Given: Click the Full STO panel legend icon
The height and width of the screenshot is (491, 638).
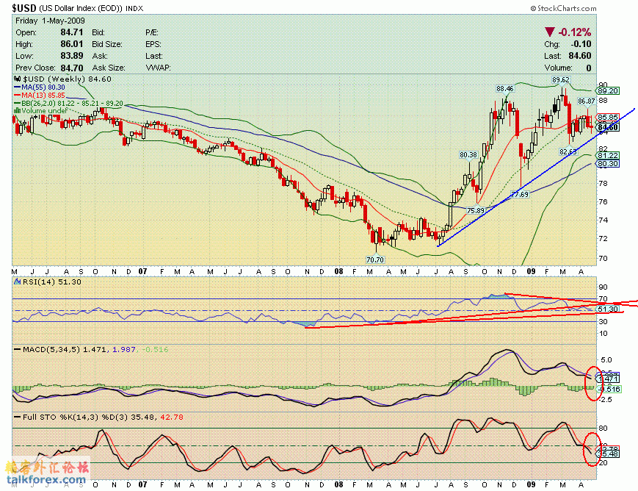Looking at the screenshot, I should pyautogui.click(x=16, y=417).
